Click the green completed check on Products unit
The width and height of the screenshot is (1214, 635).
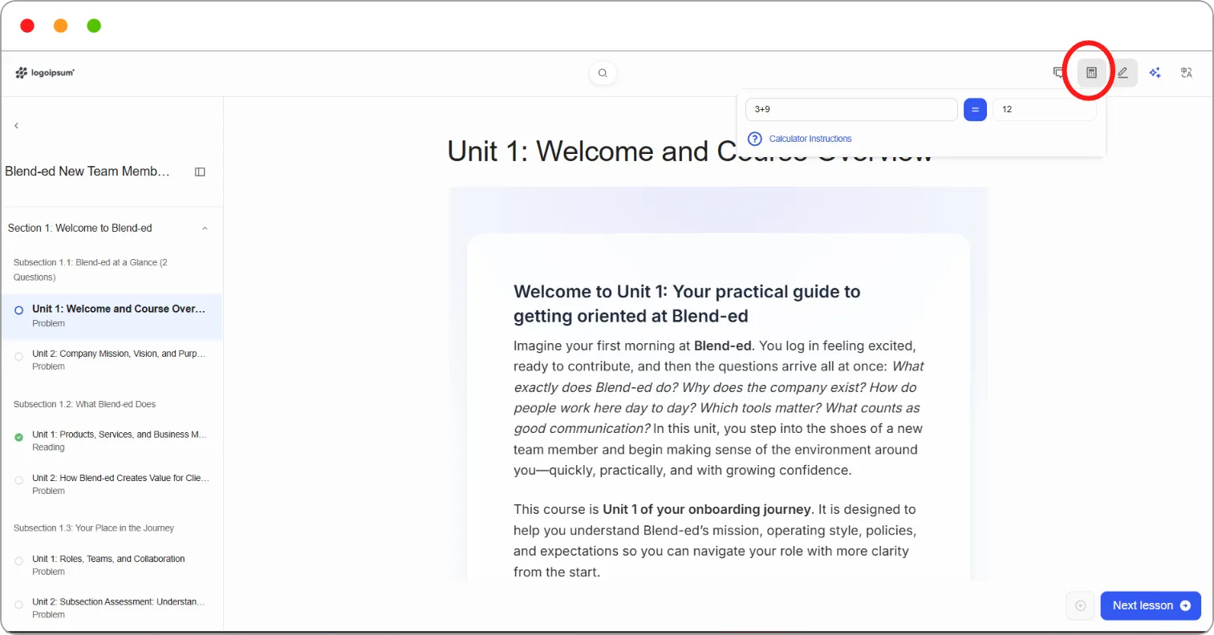pos(18,438)
